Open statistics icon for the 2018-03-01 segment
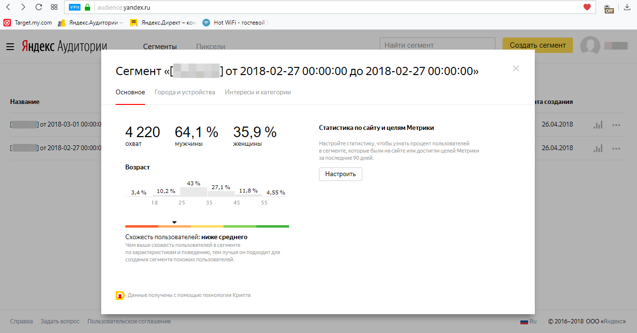 [x=598, y=125]
